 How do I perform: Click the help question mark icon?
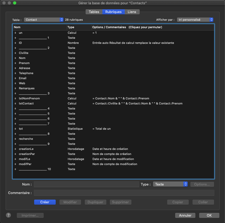tap(8, 215)
